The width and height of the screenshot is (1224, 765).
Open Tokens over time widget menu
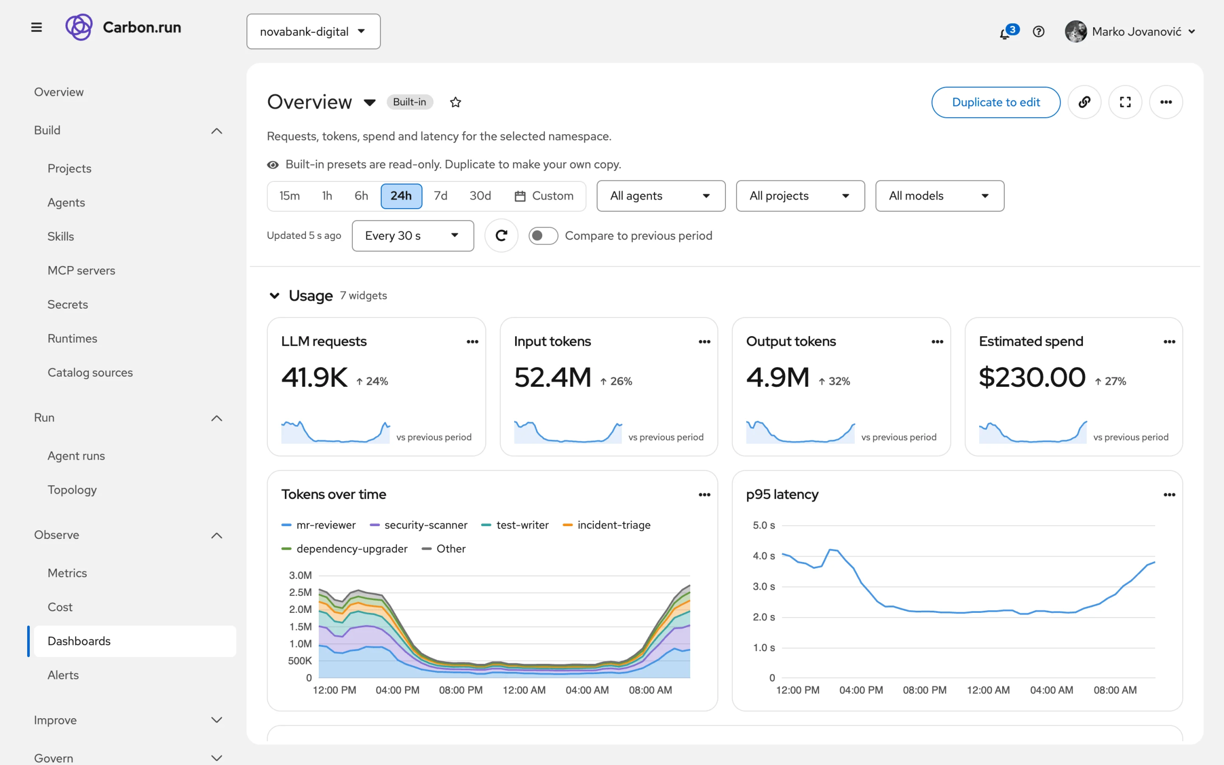click(705, 495)
